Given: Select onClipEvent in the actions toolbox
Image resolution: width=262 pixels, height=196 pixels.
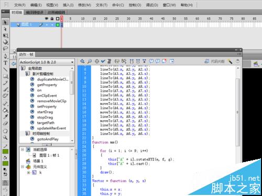Looking at the screenshot, I should coord(47,96).
